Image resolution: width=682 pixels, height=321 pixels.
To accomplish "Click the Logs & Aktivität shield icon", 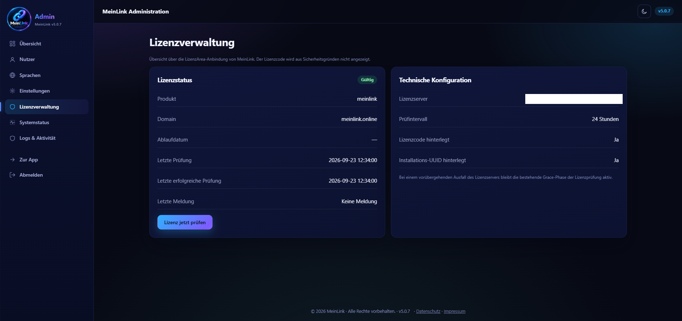I will (x=12, y=138).
